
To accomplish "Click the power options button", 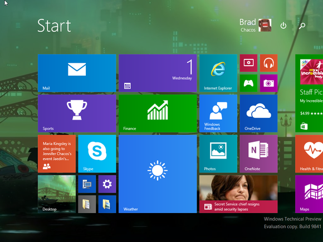I will click(283, 26).
